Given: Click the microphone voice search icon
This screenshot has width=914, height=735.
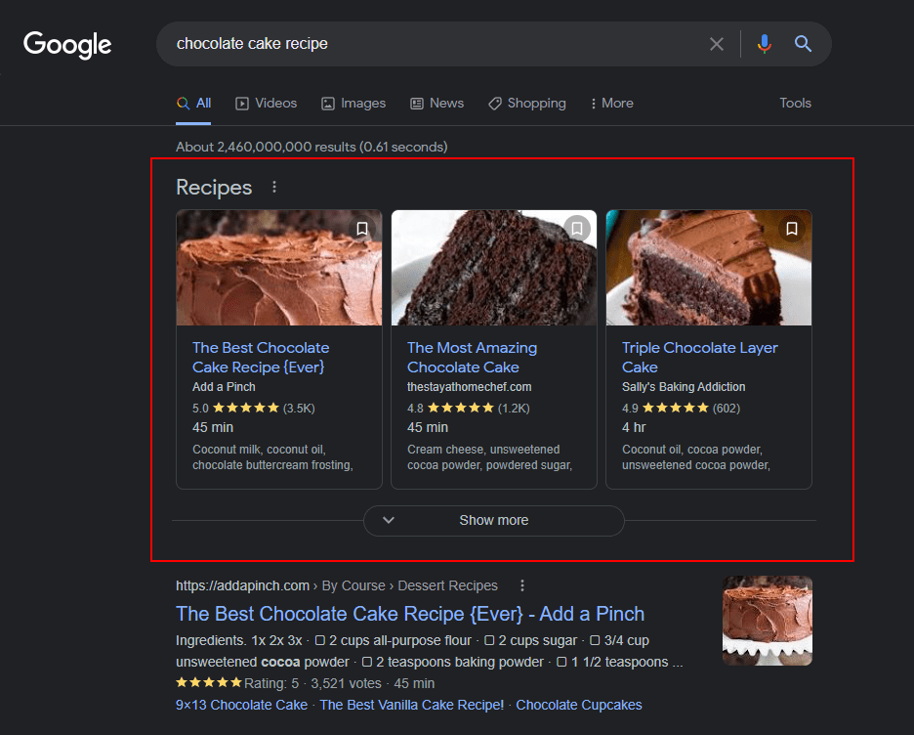Looking at the screenshot, I should 764,43.
